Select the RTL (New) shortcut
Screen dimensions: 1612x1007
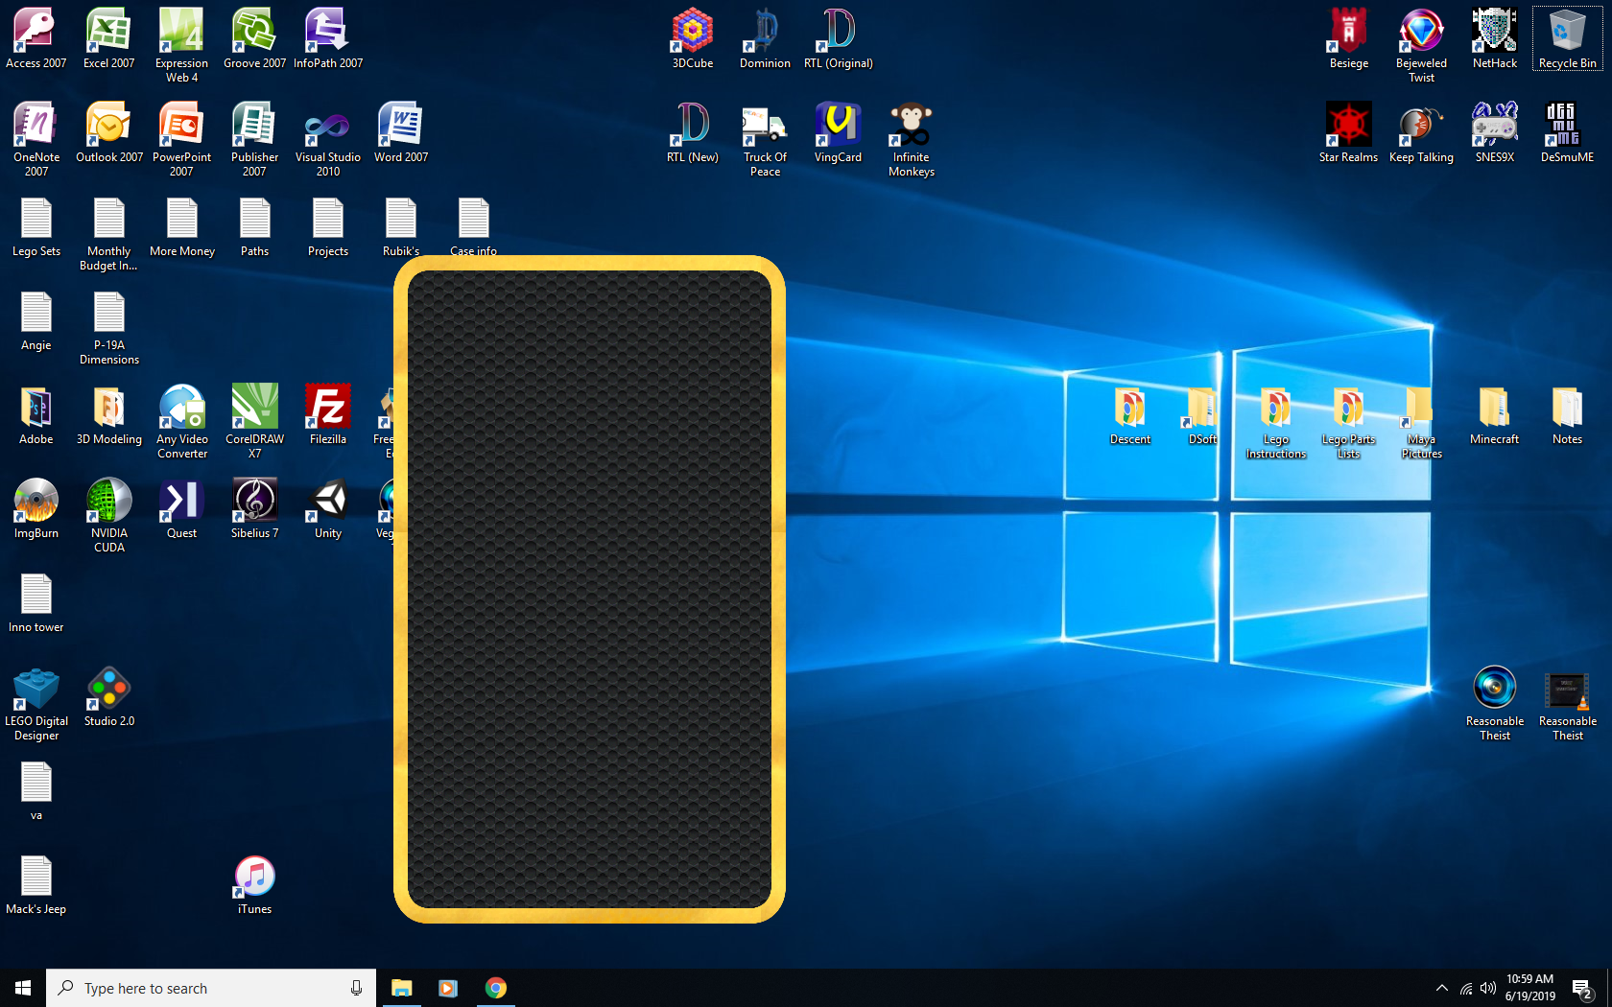click(693, 132)
